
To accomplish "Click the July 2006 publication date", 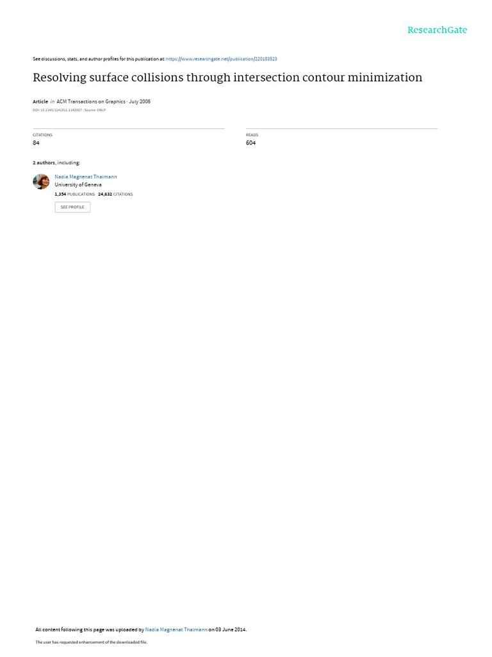I will coord(140,101).
